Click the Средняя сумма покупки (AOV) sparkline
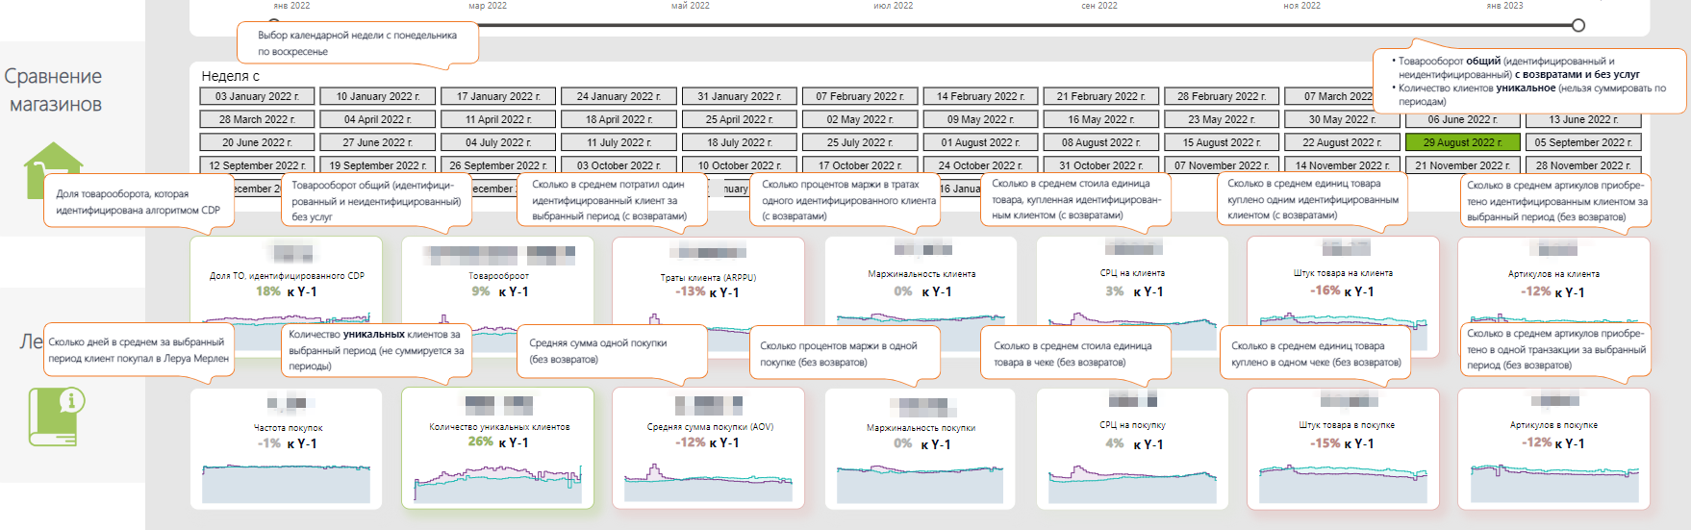 (x=709, y=482)
